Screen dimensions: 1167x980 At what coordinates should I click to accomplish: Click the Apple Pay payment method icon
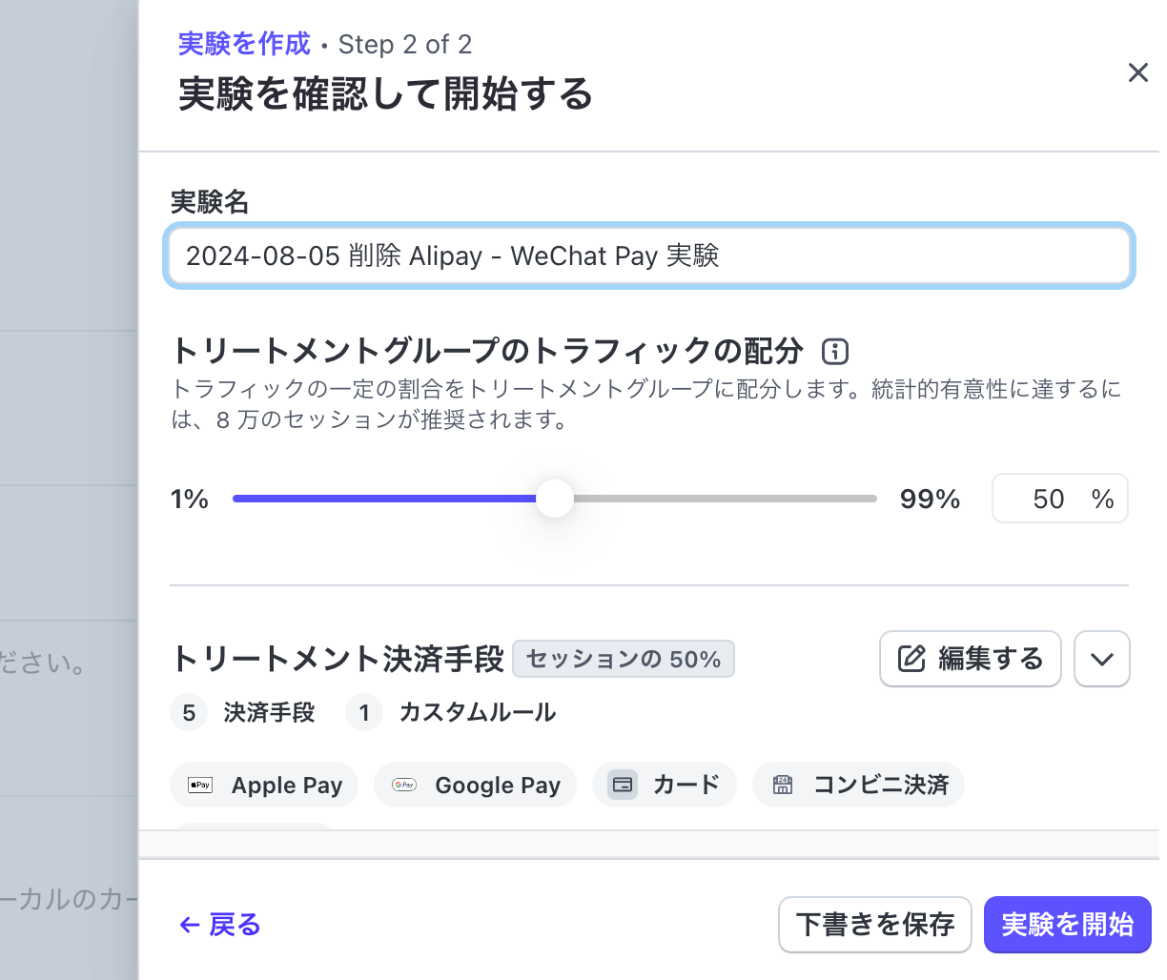(x=200, y=785)
